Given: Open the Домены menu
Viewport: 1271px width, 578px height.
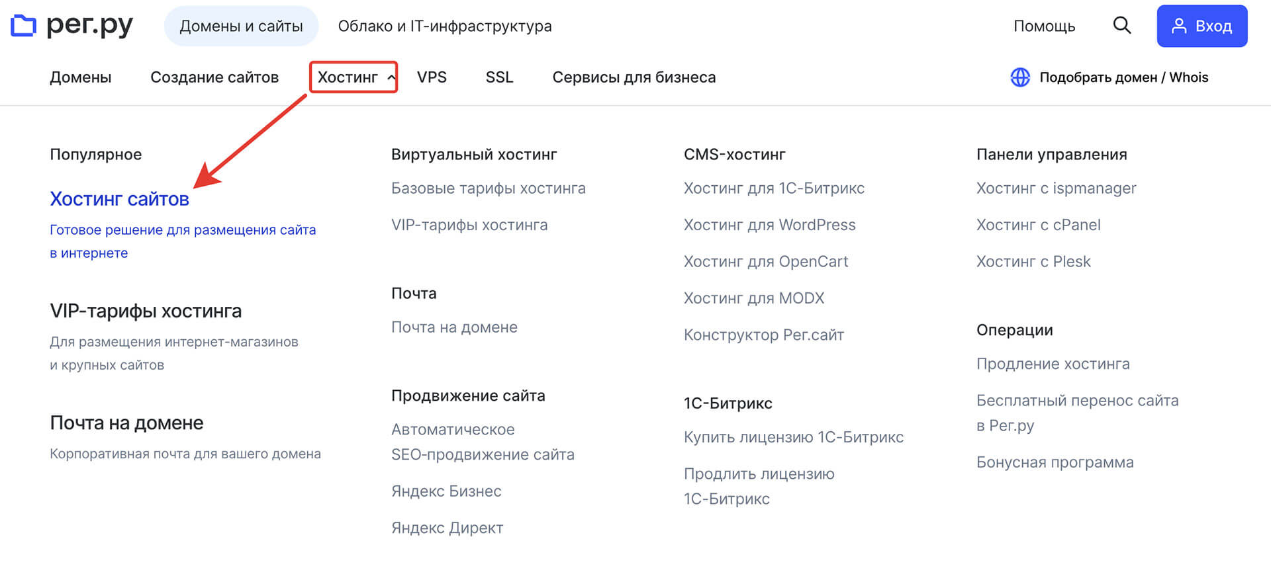Looking at the screenshot, I should (x=80, y=77).
